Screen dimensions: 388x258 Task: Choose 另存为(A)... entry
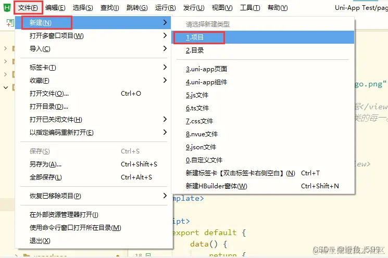click(x=93, y=164)
